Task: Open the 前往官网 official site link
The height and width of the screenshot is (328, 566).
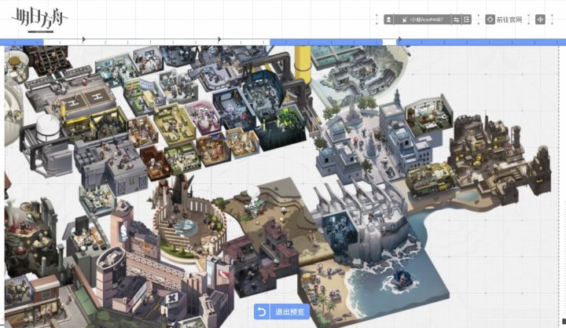Action: coord(509,20)
